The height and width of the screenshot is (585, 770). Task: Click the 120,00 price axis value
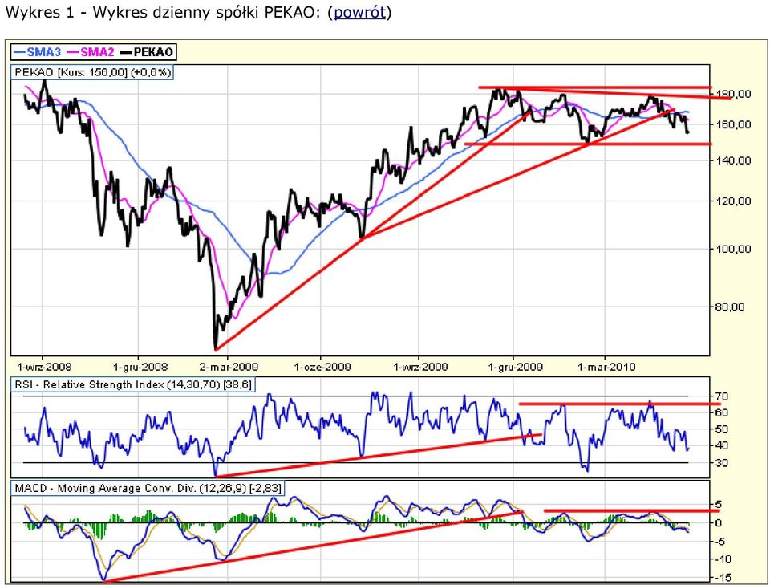pyautogui.click(x=734, y=201)
